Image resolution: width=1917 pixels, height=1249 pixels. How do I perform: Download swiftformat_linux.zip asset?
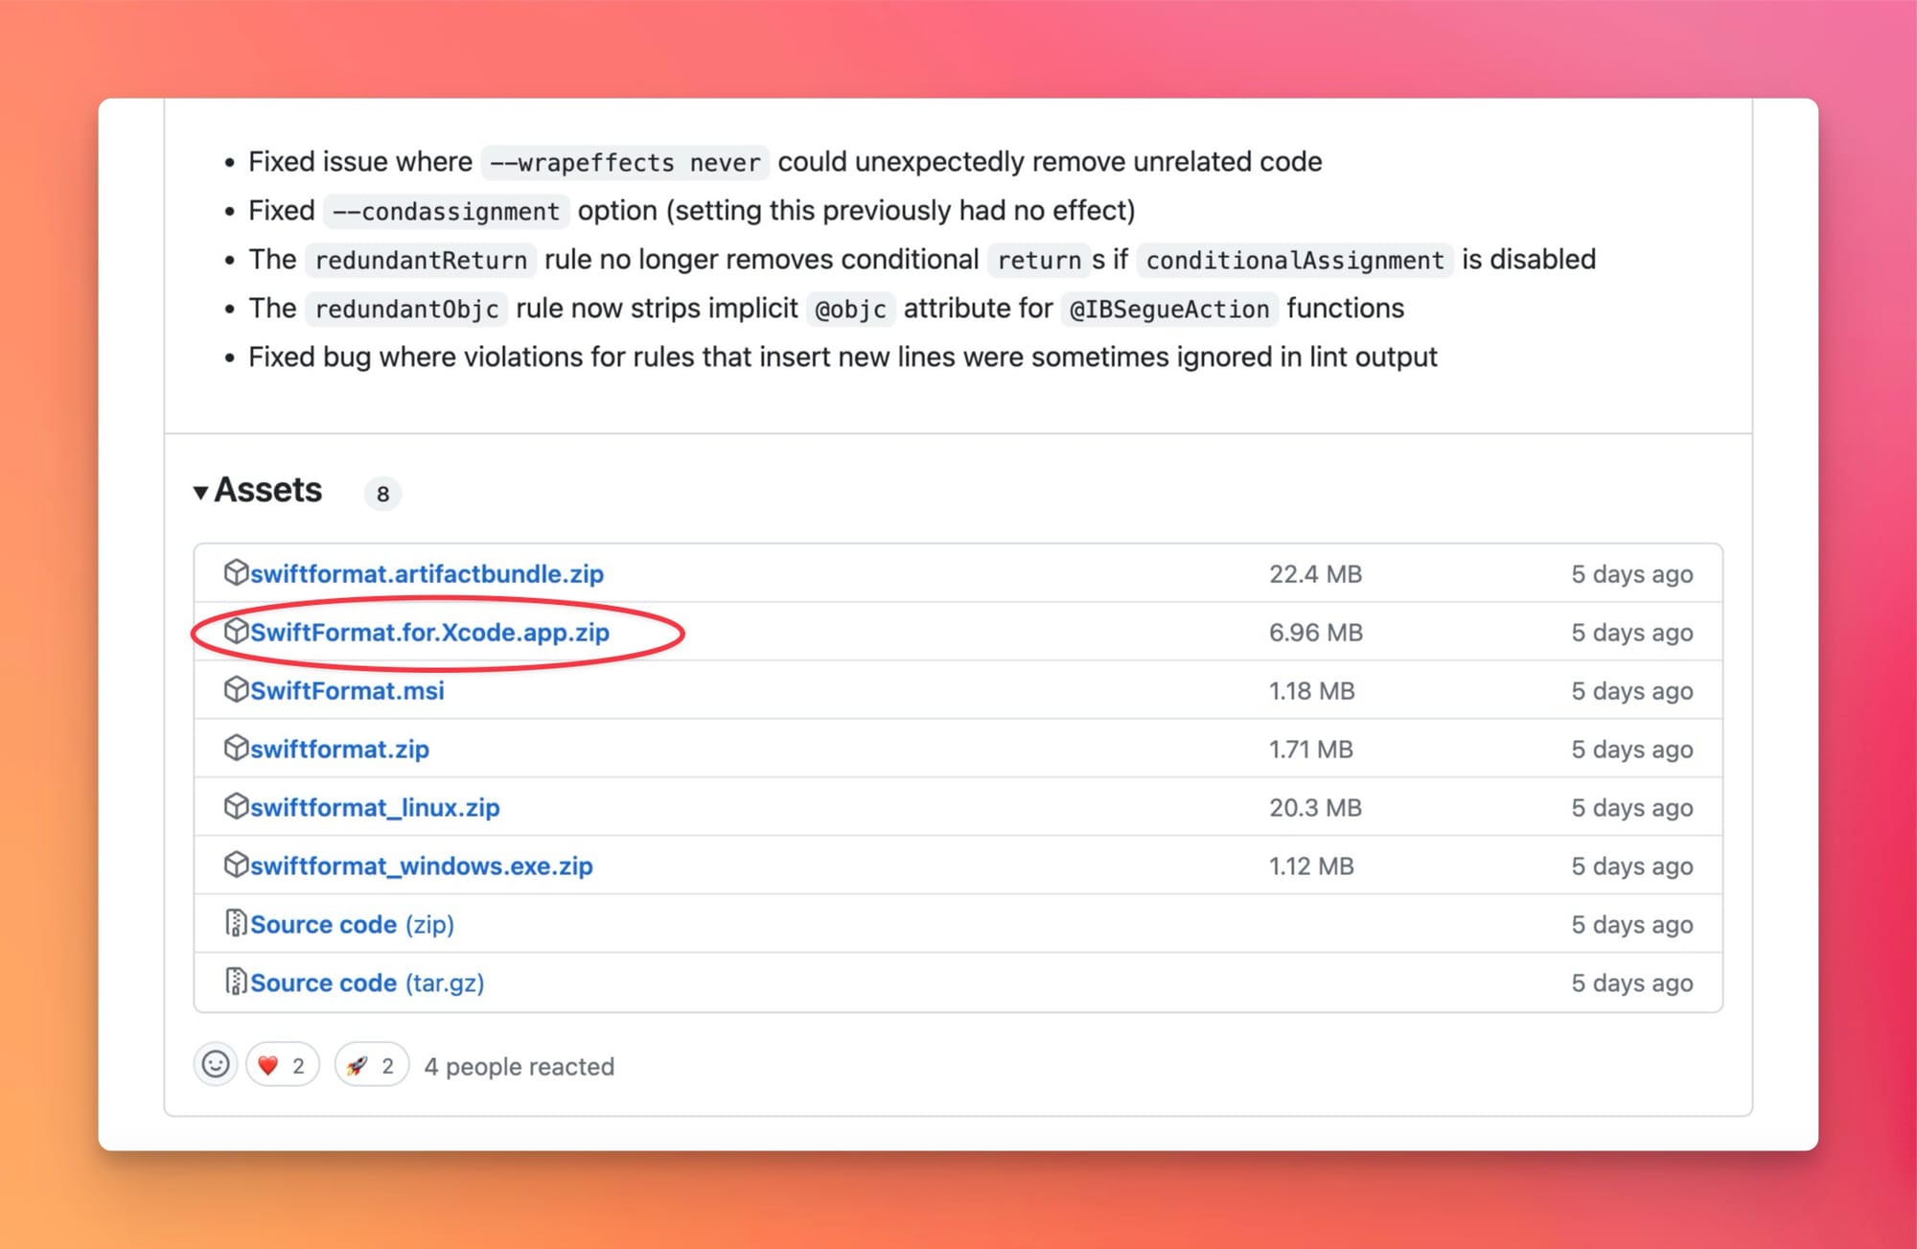point(375,808)
